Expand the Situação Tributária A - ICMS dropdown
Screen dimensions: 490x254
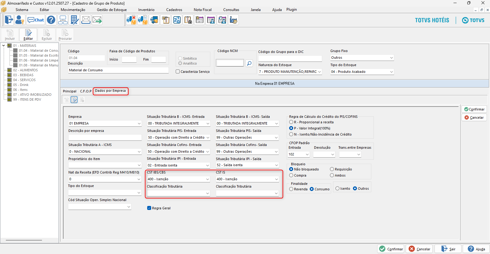click(105, 151)
